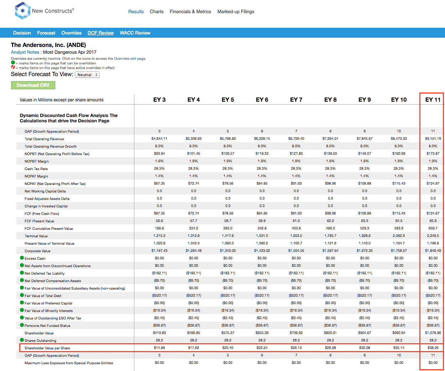Click the Change in Invested Capital label
This screenshot has width=445, height=371.
(x=46, y=206)
